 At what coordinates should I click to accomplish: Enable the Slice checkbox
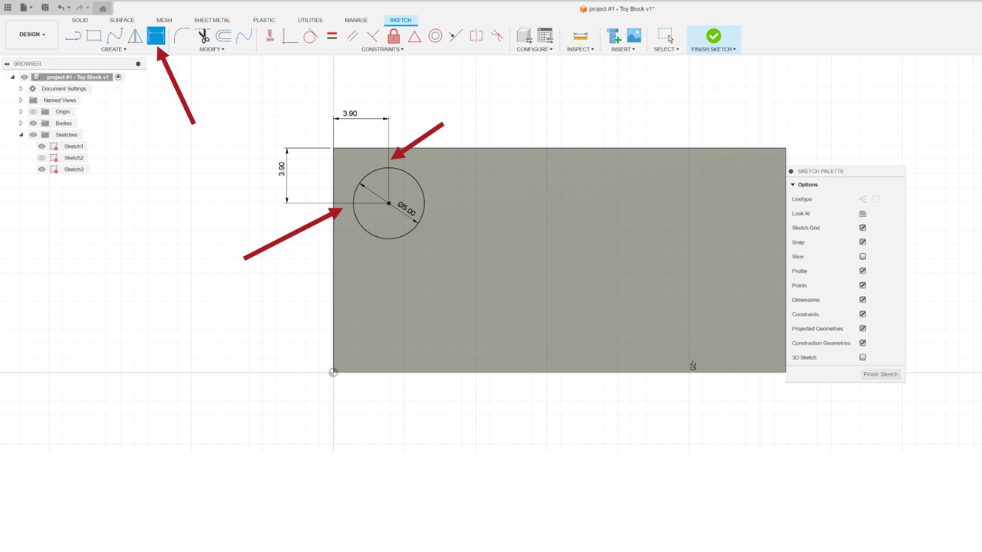coord(863,257)
